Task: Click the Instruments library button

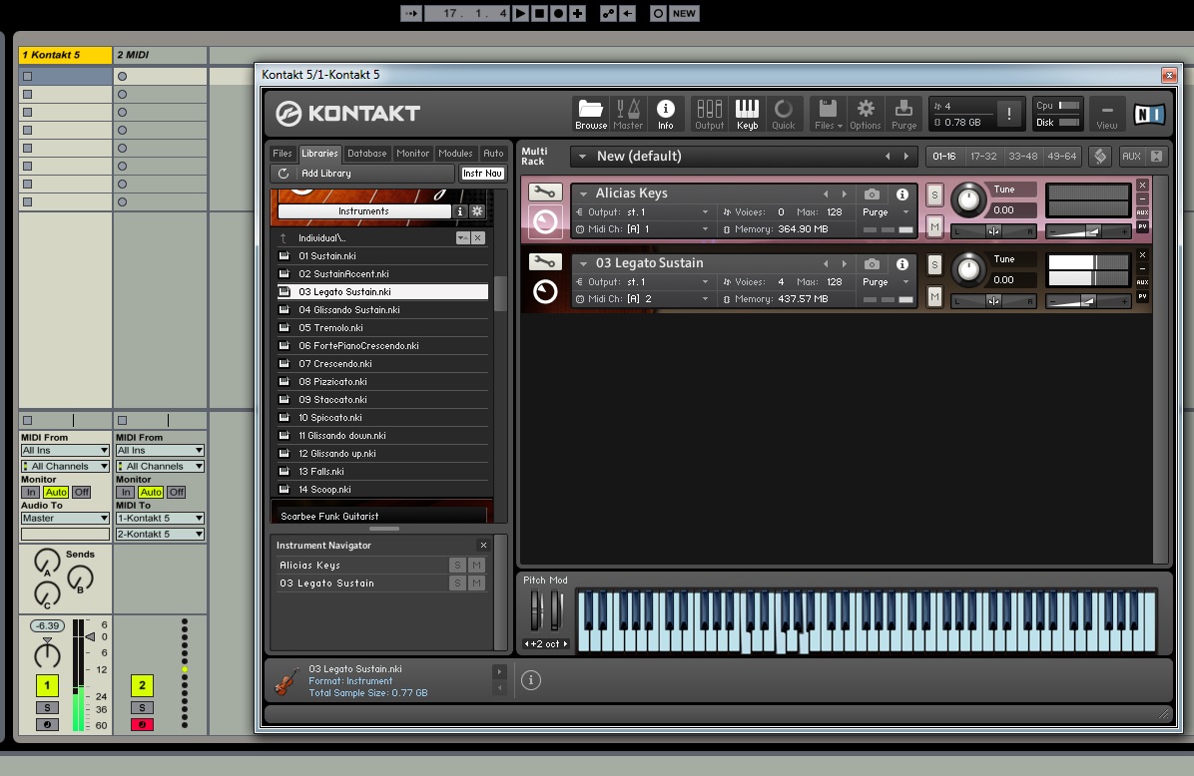Action: 364,211
